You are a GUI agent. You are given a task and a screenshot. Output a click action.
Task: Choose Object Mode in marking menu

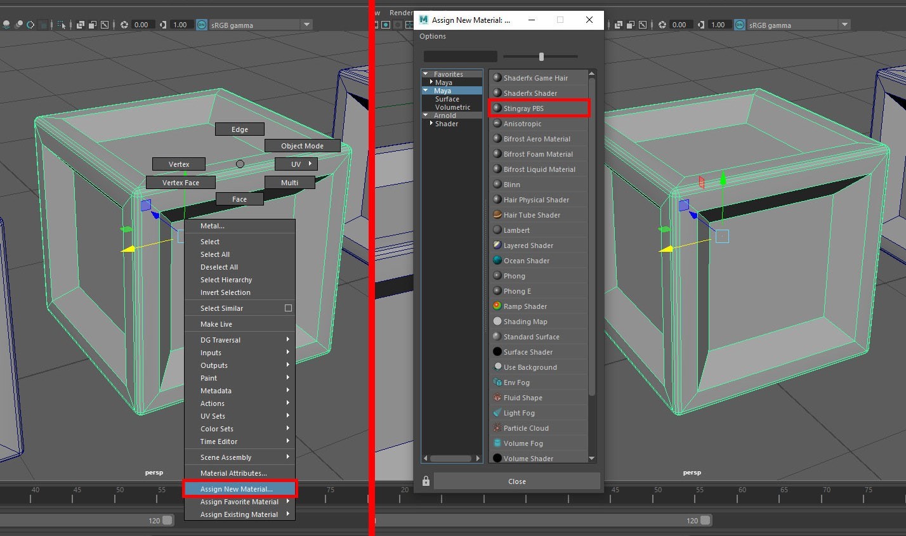click(x=303, y=146)
